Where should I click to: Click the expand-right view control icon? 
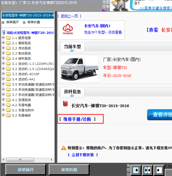136,170
